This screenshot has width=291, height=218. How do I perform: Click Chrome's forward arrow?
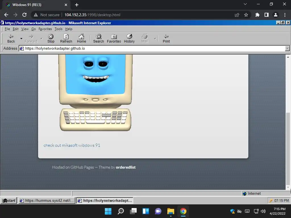click(15, 15)
